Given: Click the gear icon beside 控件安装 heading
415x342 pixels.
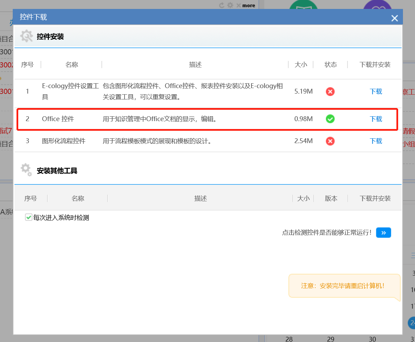Looking at the screenshot, I should point(26,36).
